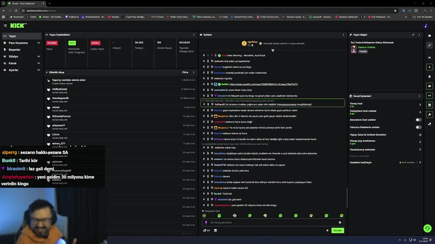Select the first emote in the quick row

204,216
